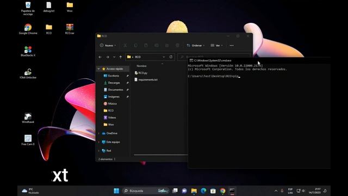Select debug.txt file on desktop
The image size is (348, 196).
48,7
